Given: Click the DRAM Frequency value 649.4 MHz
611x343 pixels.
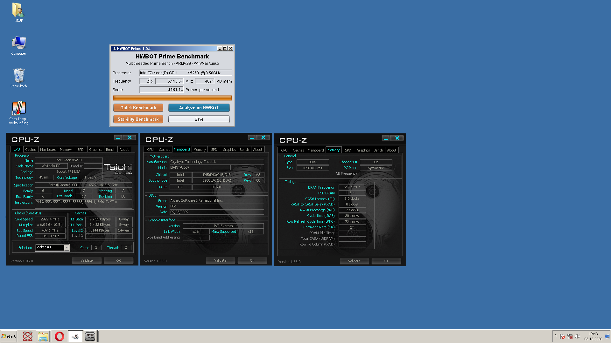Looking at the screenshot, I should click(x=352, y=187).
